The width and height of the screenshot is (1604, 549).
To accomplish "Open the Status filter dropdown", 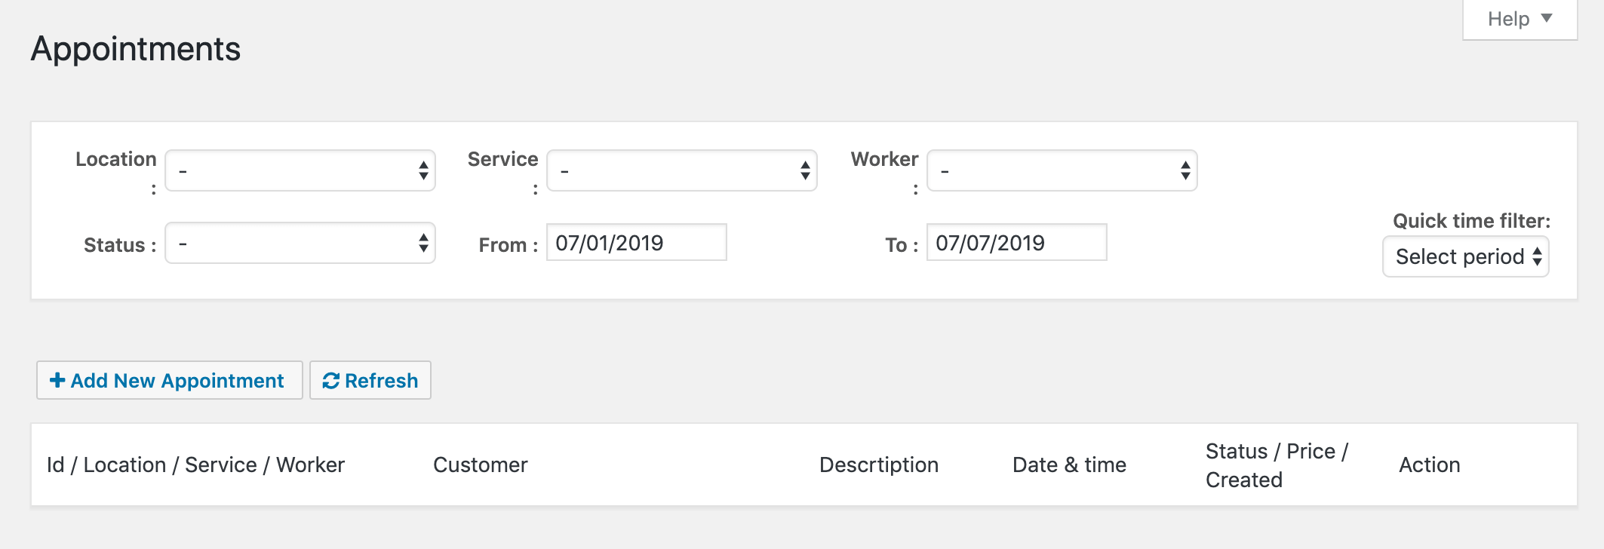I will (x=300, y=243).
